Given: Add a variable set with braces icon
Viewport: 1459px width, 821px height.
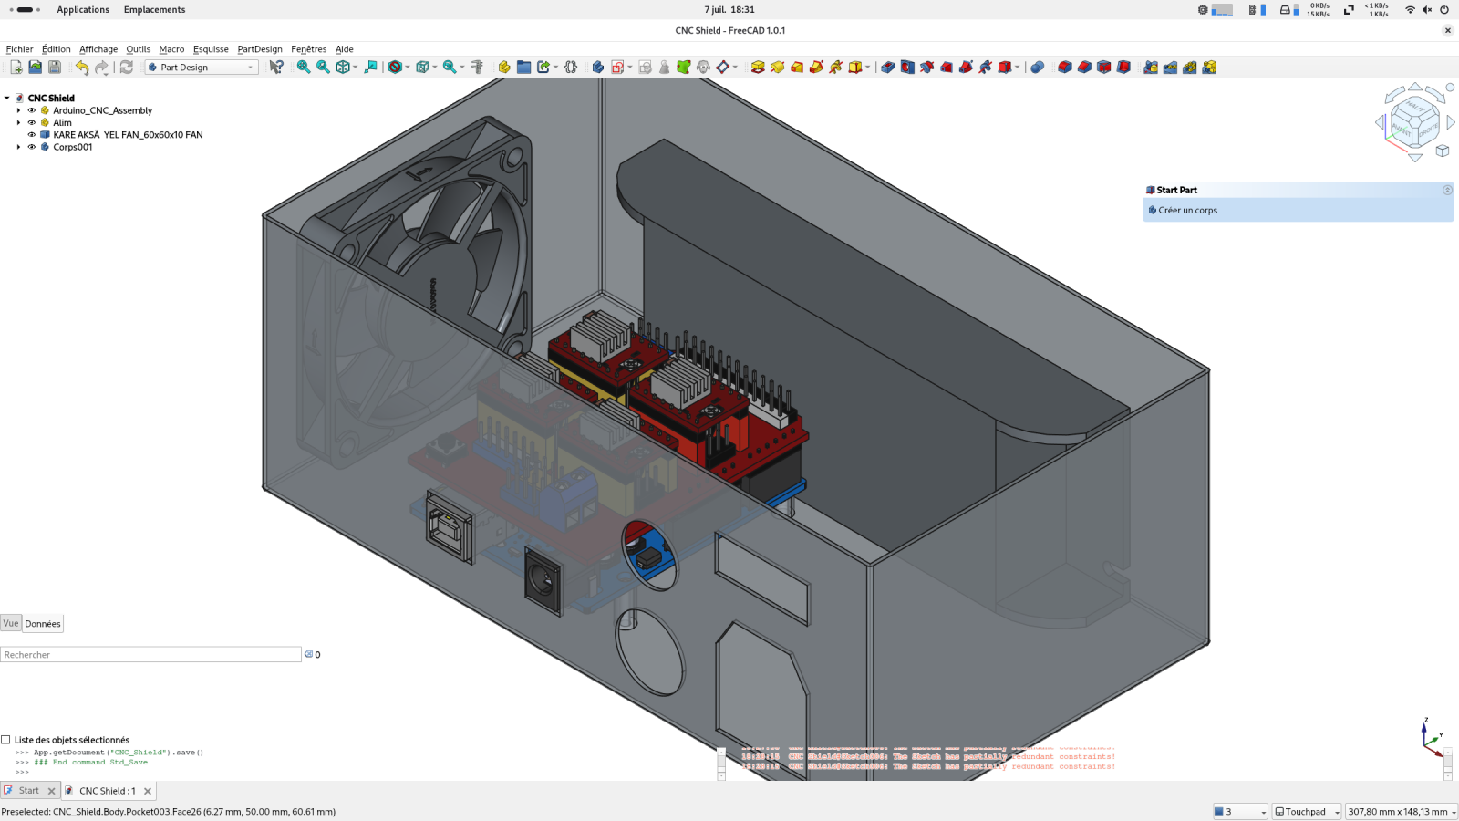Looking at the screenshot, I should pos(571,67).
